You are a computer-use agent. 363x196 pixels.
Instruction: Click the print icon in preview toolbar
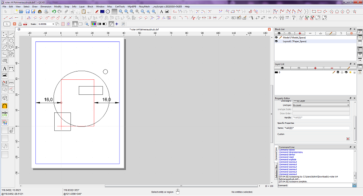(20, 24)
